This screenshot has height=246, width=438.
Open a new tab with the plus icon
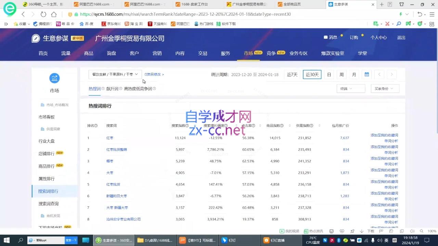click(382, 4)
